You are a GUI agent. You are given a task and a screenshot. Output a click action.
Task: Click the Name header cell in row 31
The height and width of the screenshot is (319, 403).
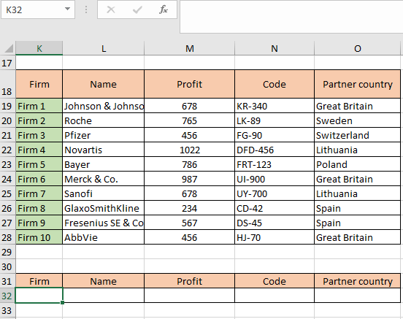tap(104, 281)
